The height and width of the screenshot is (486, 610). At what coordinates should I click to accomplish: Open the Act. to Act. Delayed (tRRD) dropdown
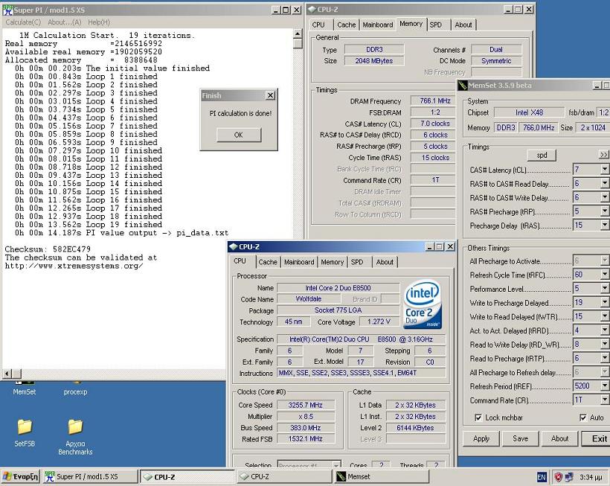tap(605, 330)
